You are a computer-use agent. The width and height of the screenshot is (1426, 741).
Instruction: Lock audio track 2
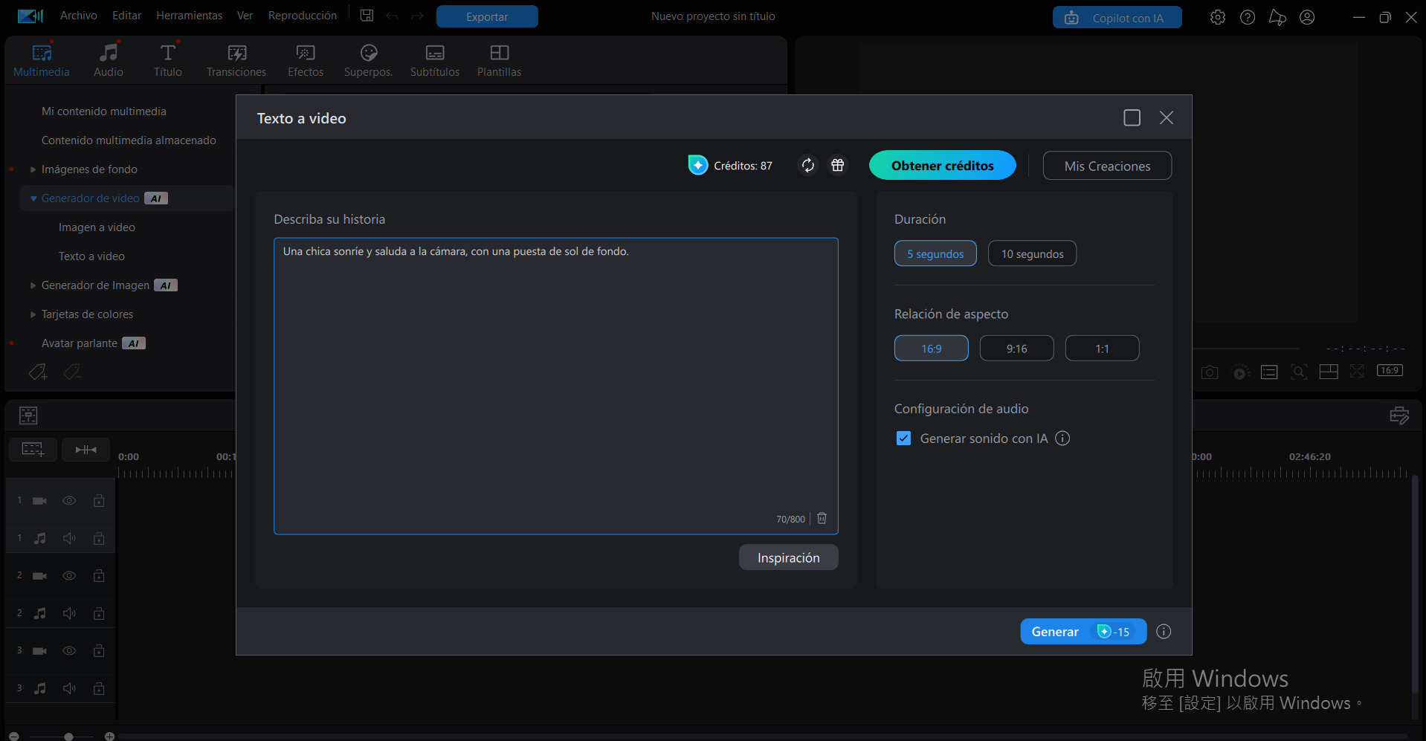tap(99, 613)
